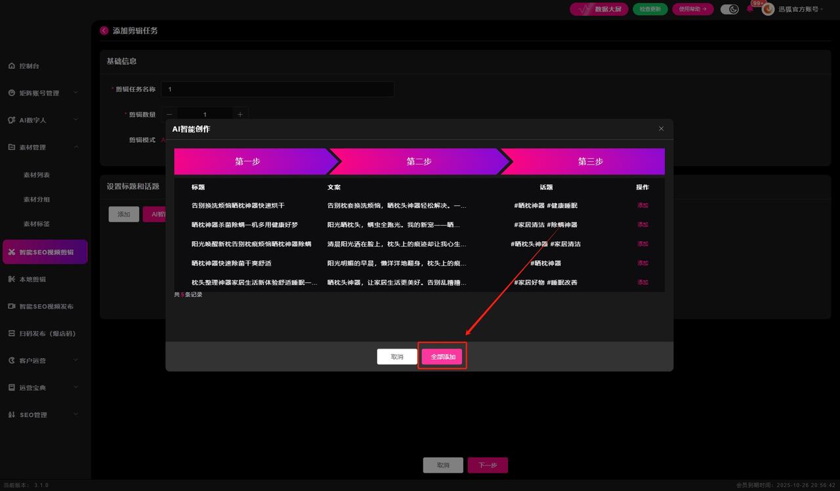Click the 全部添加 button

point(442,357)
